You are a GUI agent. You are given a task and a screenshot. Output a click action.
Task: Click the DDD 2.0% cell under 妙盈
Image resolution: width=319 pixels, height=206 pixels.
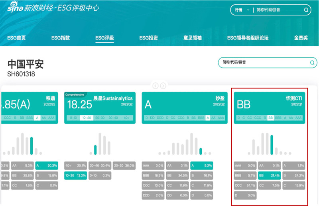(x=153, y=195)
